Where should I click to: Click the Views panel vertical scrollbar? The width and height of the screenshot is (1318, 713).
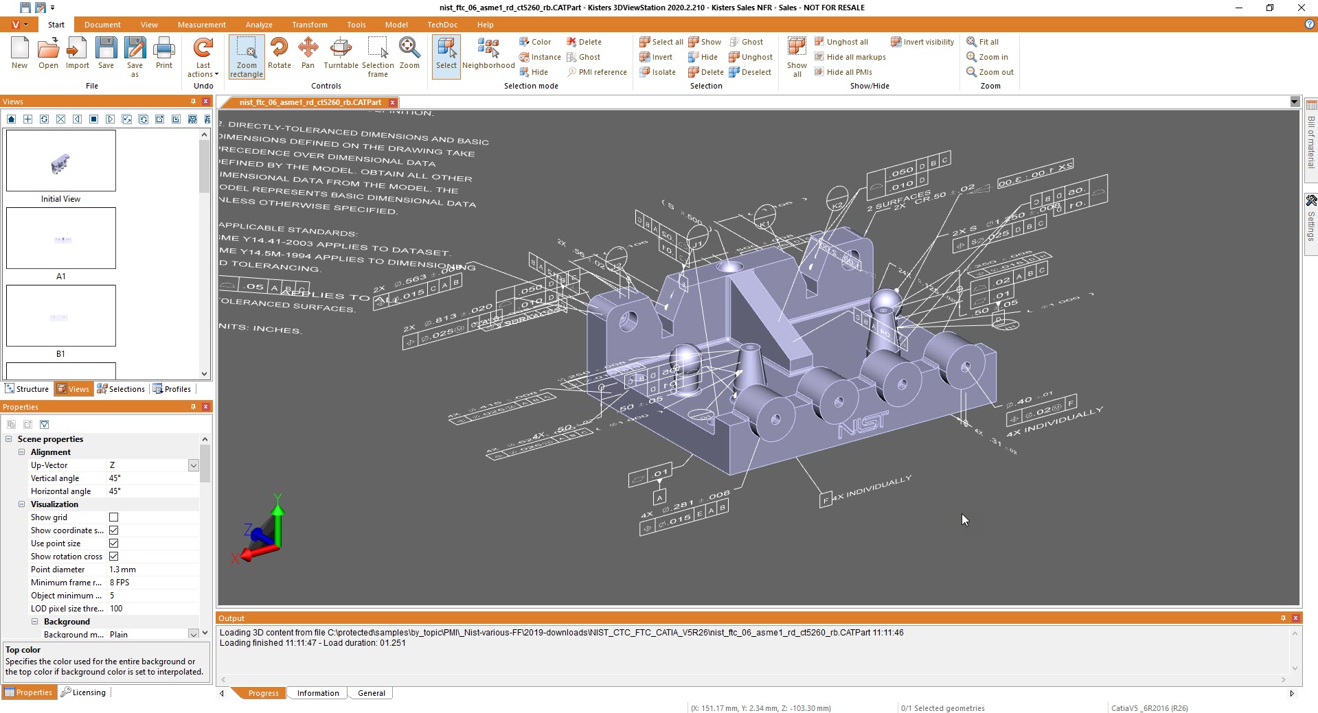pyautogui.click(x=204, y=254)
